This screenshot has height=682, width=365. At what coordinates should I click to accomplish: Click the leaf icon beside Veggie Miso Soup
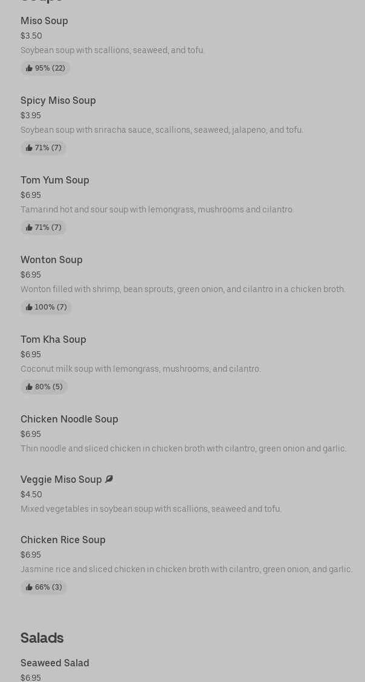109,479
